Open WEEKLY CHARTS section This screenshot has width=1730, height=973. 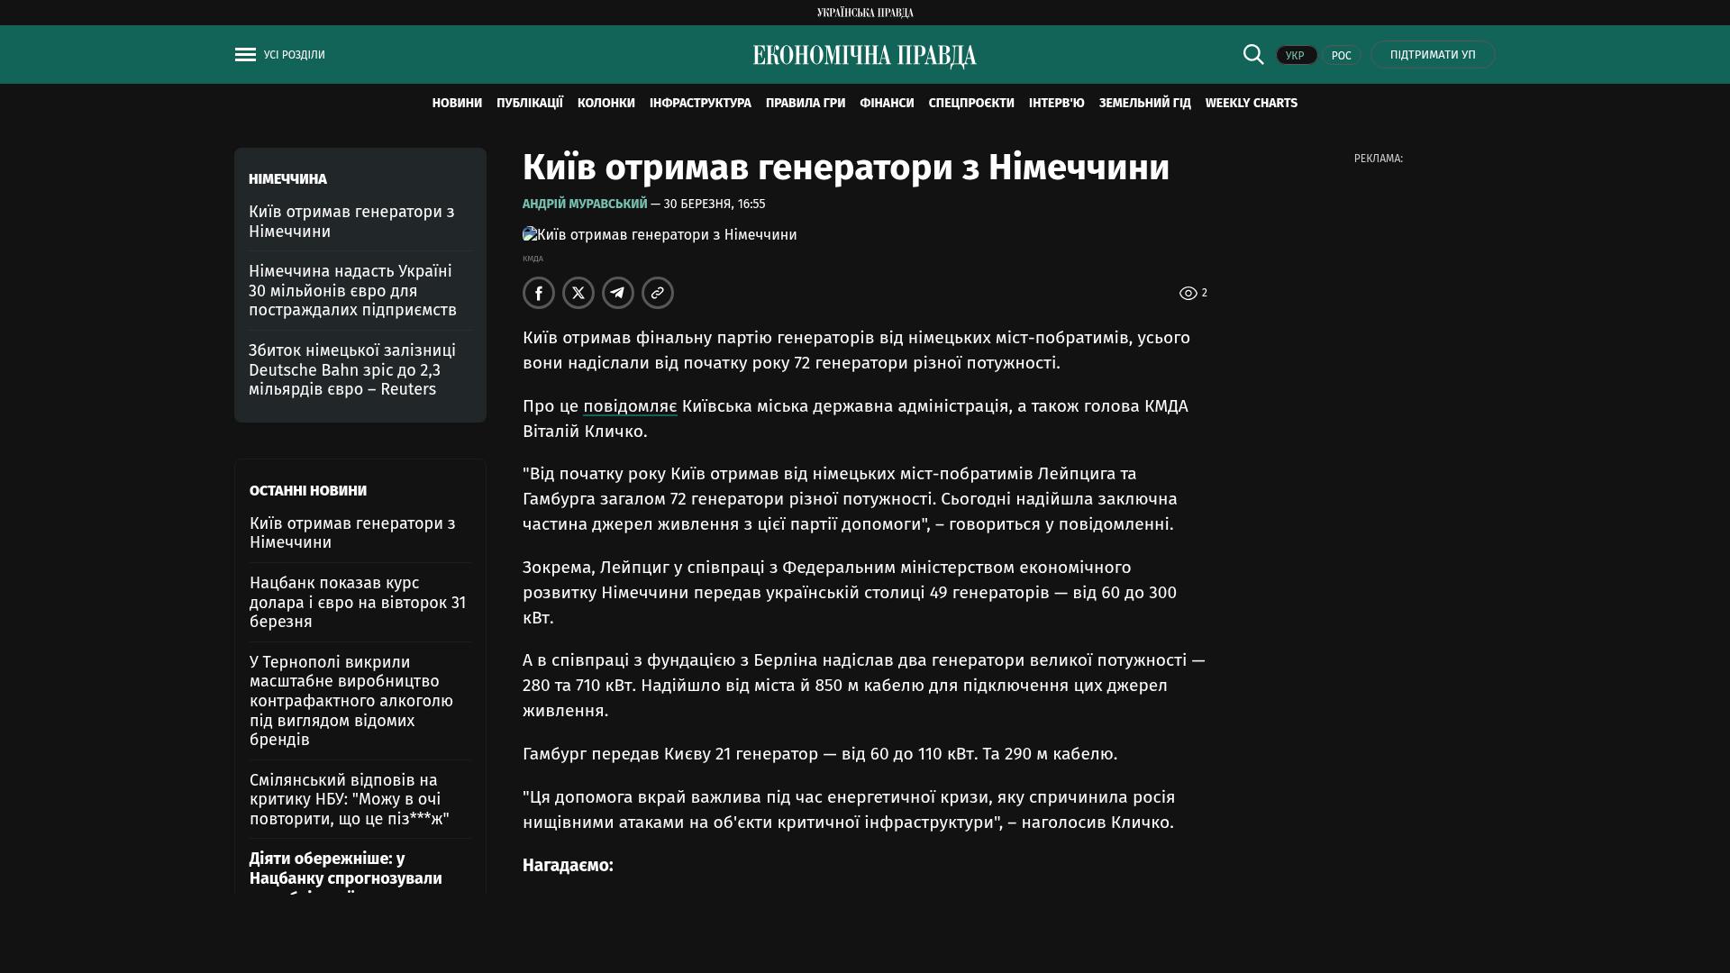[x=1251, y=104]
